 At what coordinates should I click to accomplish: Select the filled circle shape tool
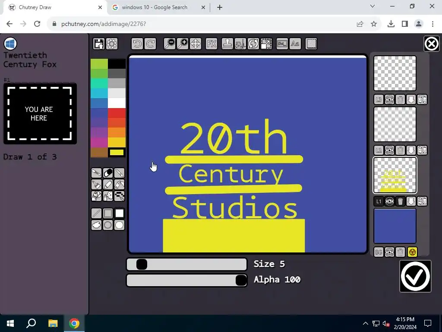[x=120, y=225]
